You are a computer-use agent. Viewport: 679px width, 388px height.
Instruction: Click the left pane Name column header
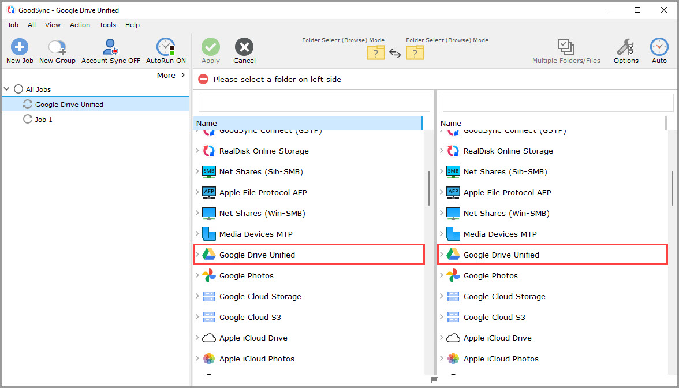coord(307,123)
